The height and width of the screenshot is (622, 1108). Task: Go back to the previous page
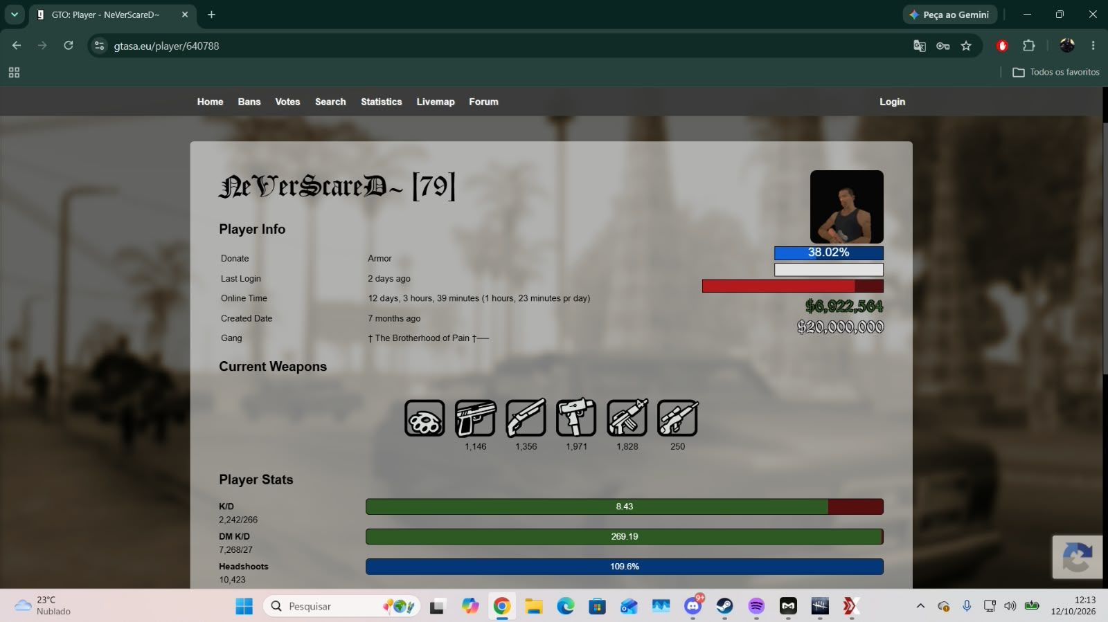[17, 46]
